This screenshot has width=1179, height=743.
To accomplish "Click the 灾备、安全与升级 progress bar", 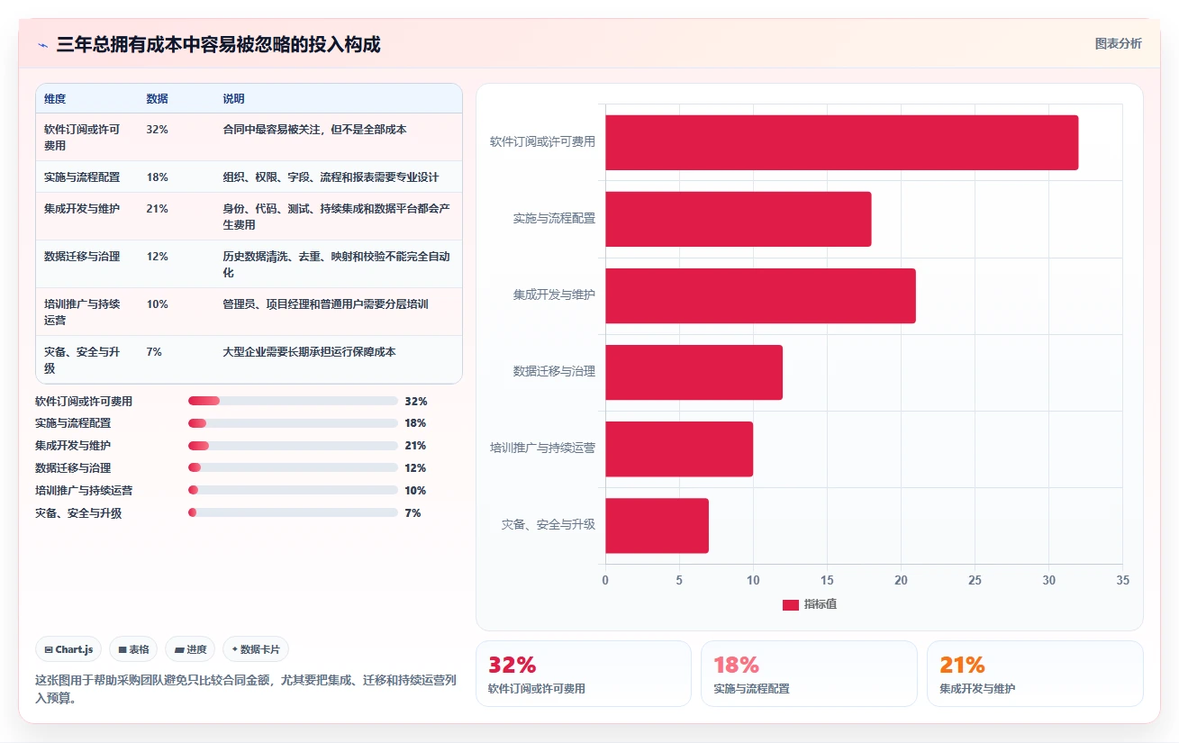I will tap(293, 513).
